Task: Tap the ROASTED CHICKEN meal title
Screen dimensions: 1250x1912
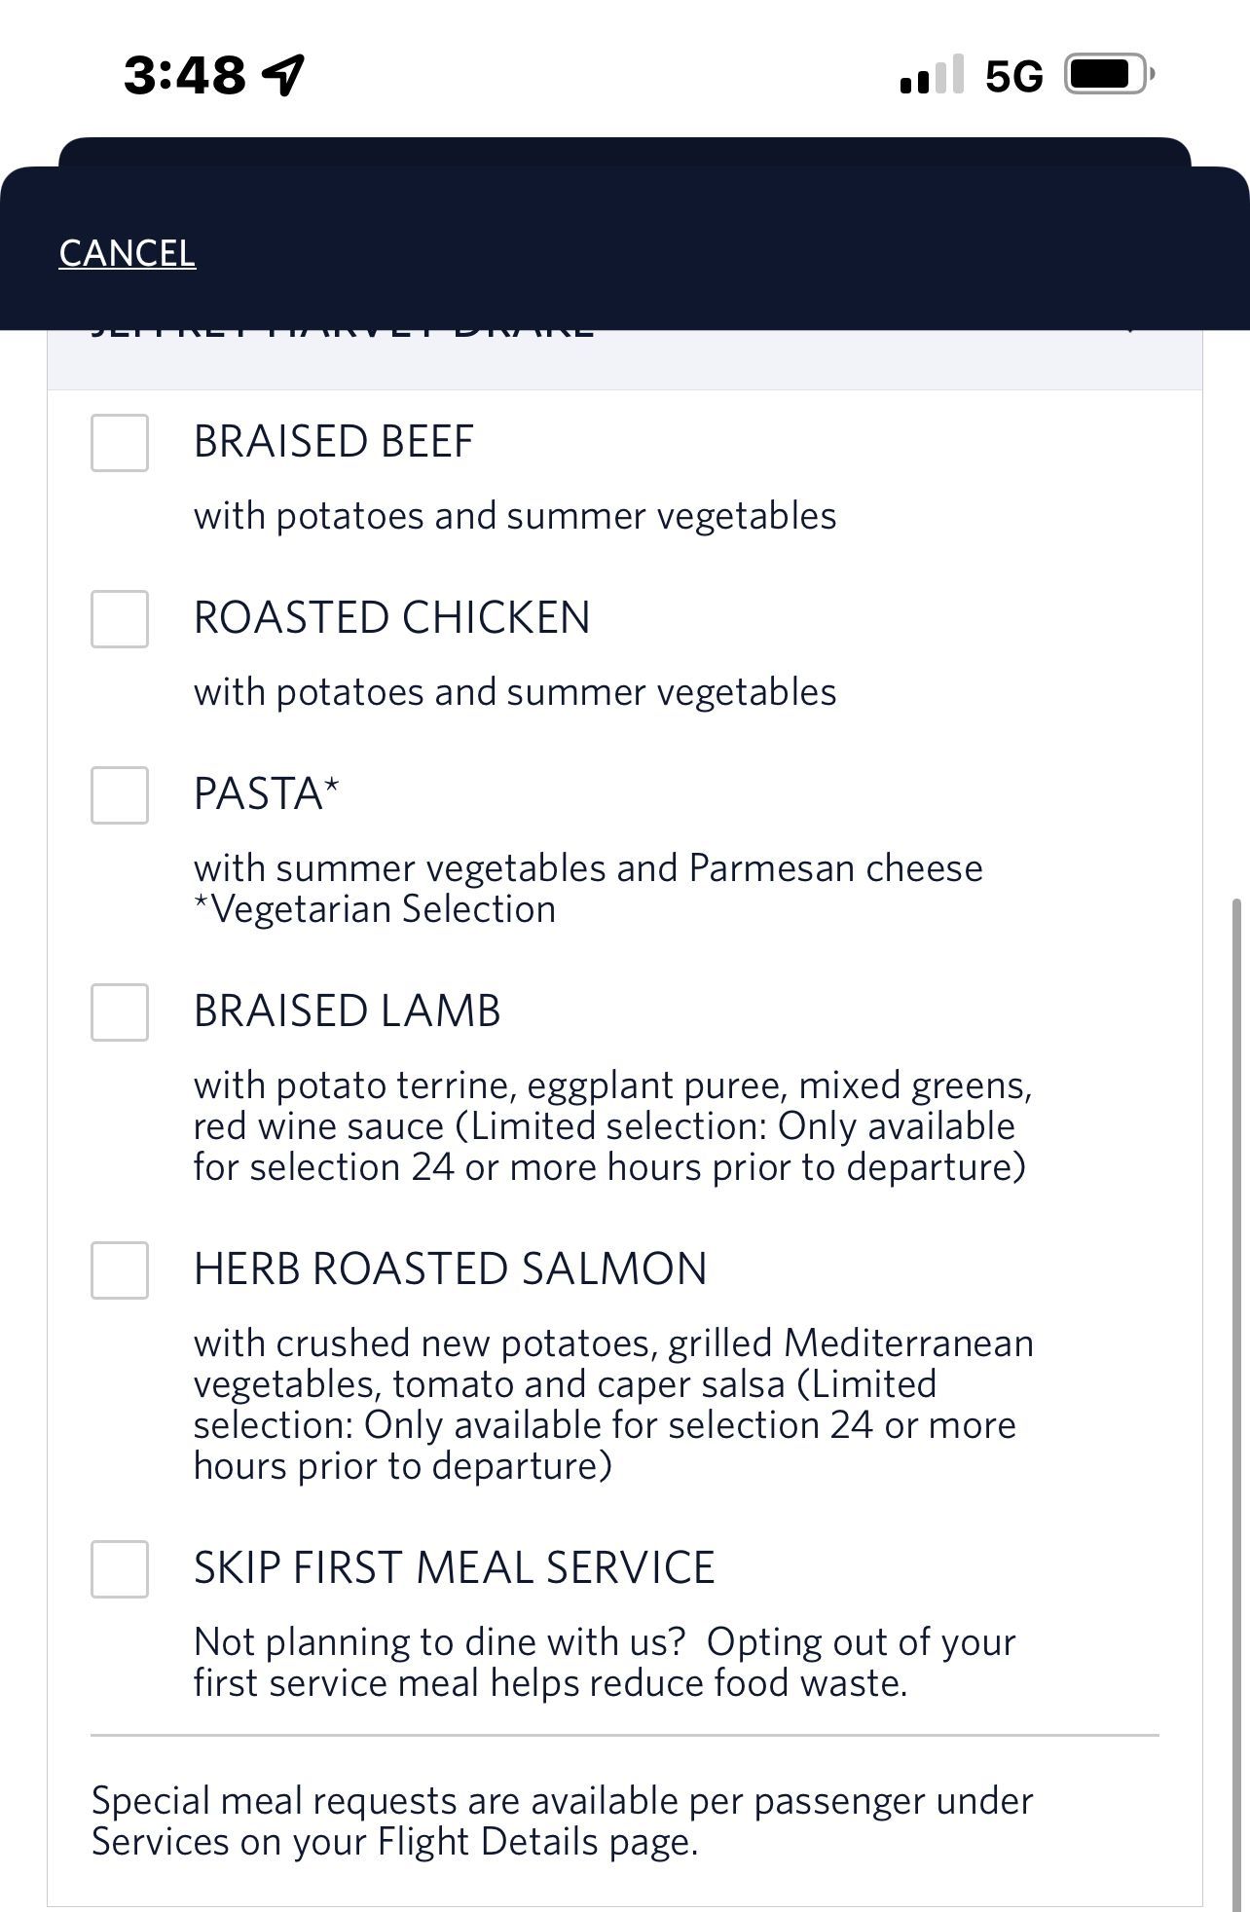Action: pyautogui.click(x=391, y=618)
